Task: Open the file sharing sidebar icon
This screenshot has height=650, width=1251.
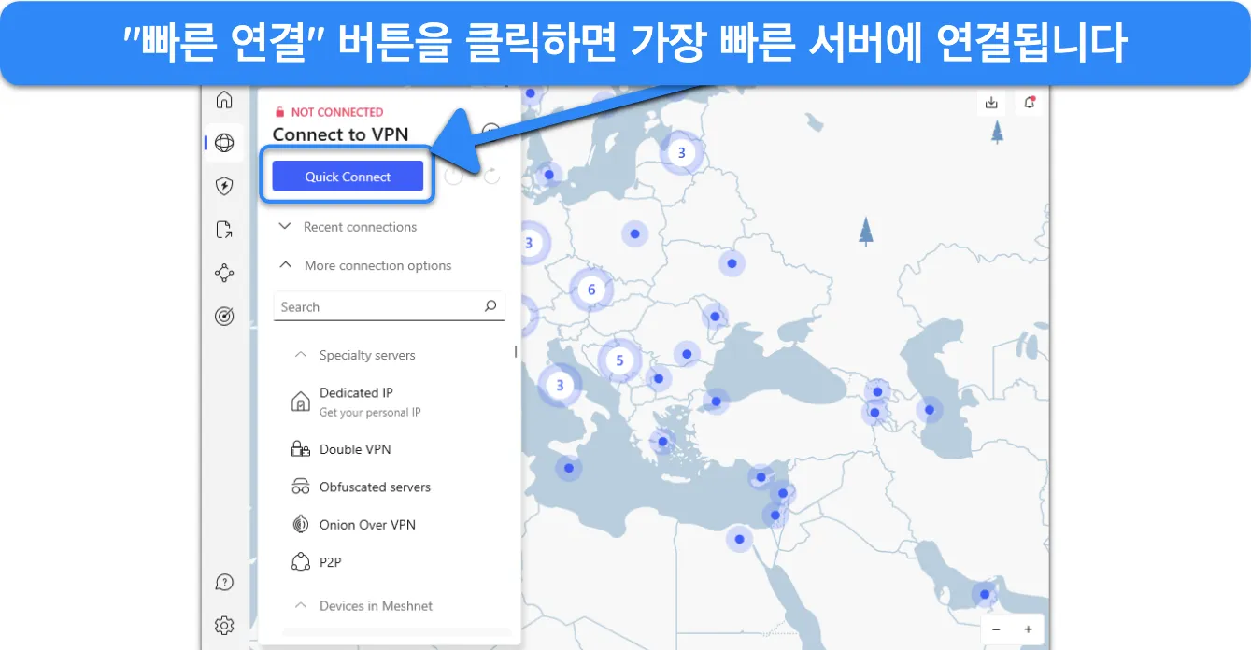Action: pos(224,230)
